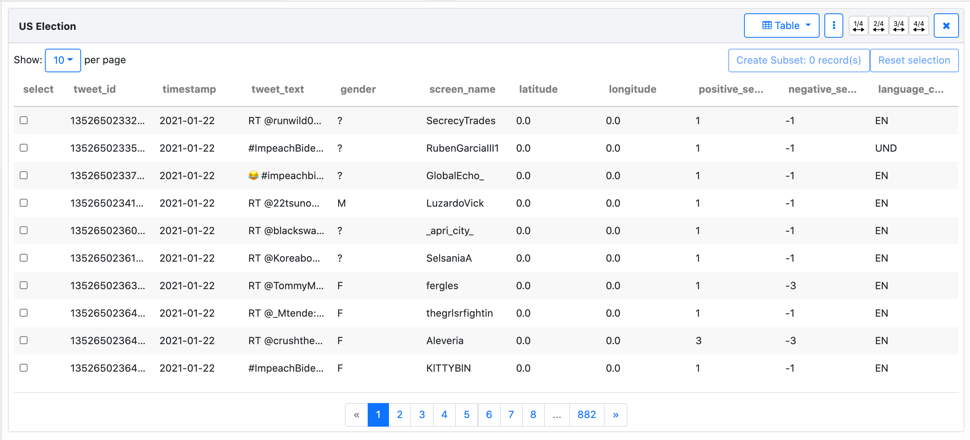Click the language_c... column header

[911, 89]
